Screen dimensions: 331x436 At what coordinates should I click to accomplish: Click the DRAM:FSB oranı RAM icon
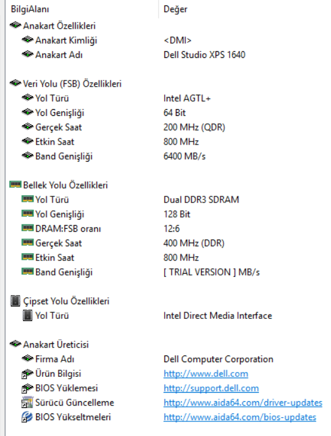click(27, 228)
